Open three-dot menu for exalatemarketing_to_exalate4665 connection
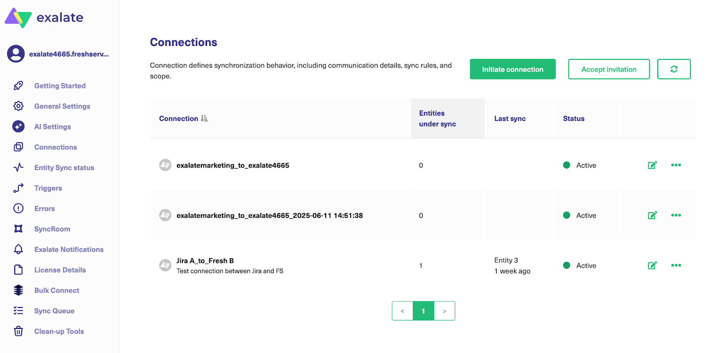The width and height of the screenshot is (714, 353). [x=676, y=165]
